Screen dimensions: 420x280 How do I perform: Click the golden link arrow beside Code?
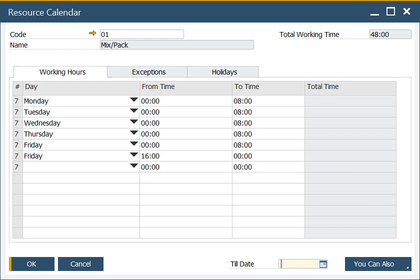[x=92, y=33]
